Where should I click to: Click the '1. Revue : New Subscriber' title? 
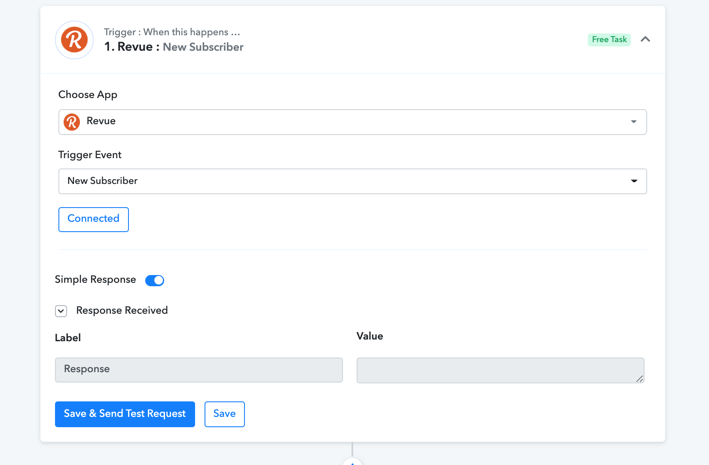coord(174,47)
